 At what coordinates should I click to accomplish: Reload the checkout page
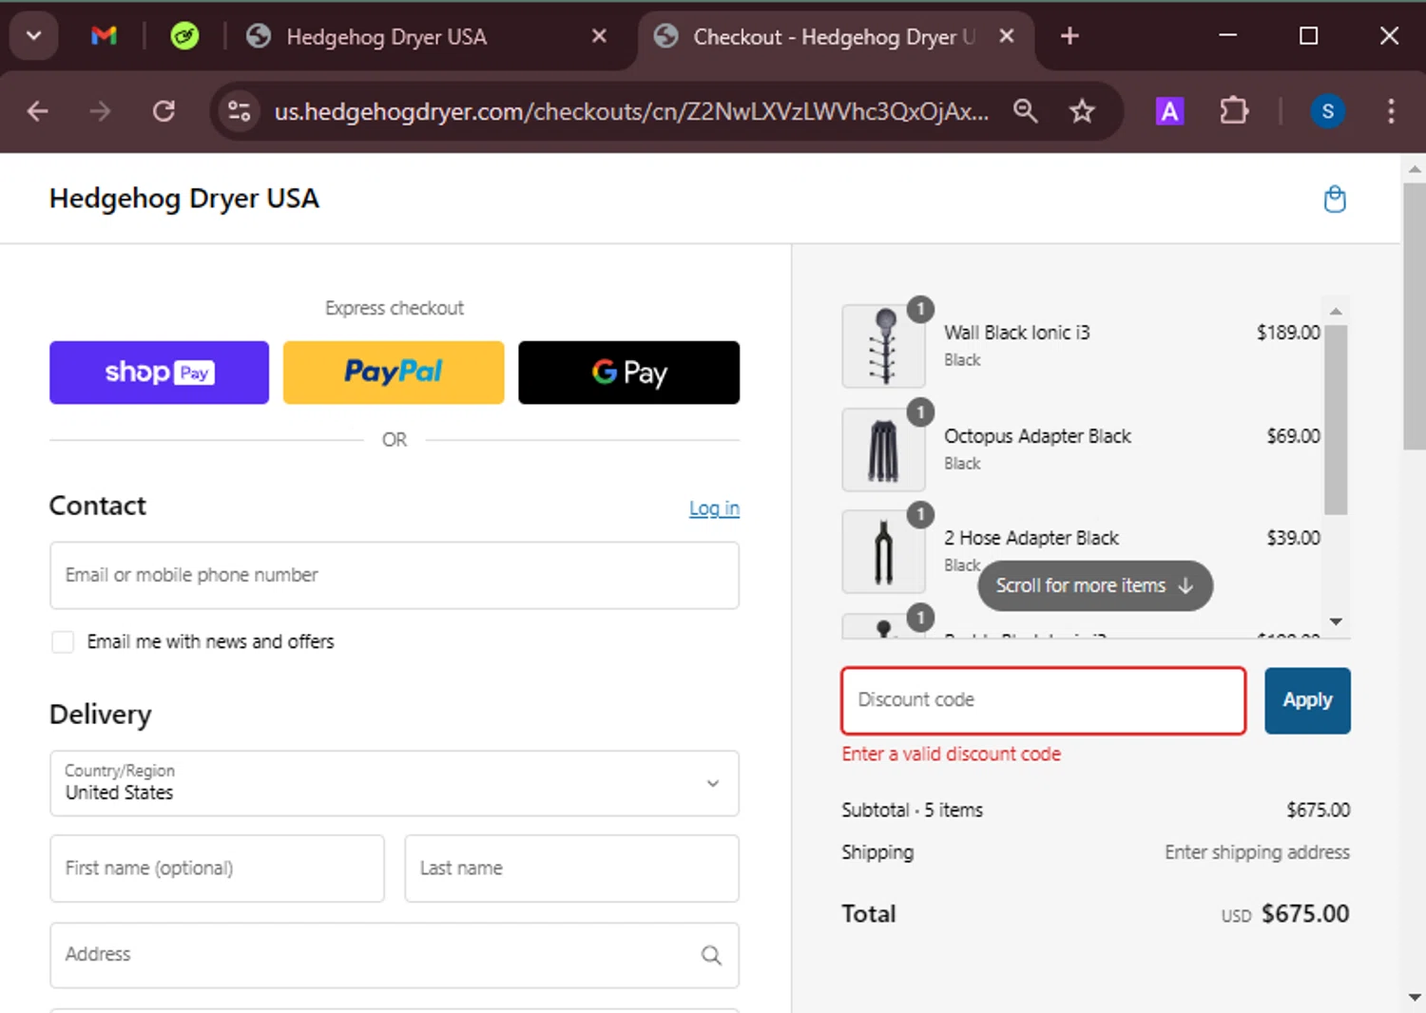[x=164, y=111]
